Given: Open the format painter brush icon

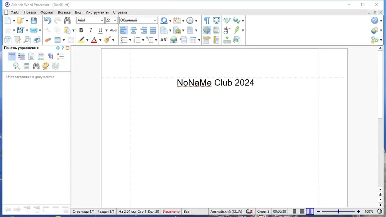Looking at the screenshot, I should (x=107, y=40).
